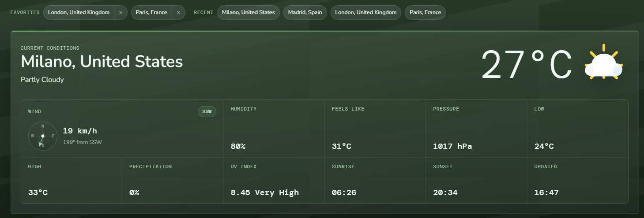644x218 pixels.
Task: Open Paris, France favorite chip
Action: pyautogui.click(x=151, y=12)
